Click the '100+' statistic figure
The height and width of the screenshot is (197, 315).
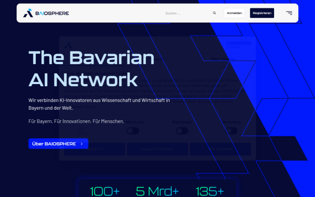coord(104,191)
